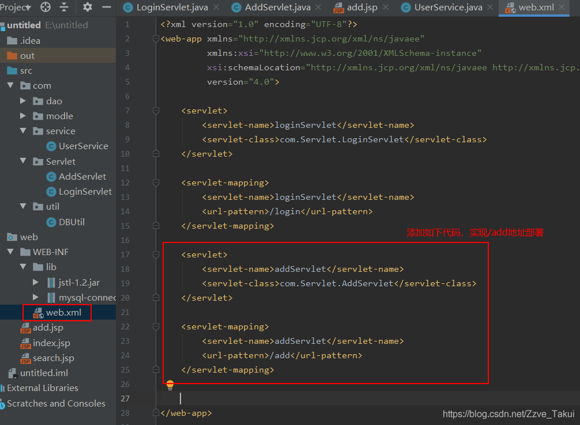
Task: Open the Project panel gear settings
Action: 87,7
